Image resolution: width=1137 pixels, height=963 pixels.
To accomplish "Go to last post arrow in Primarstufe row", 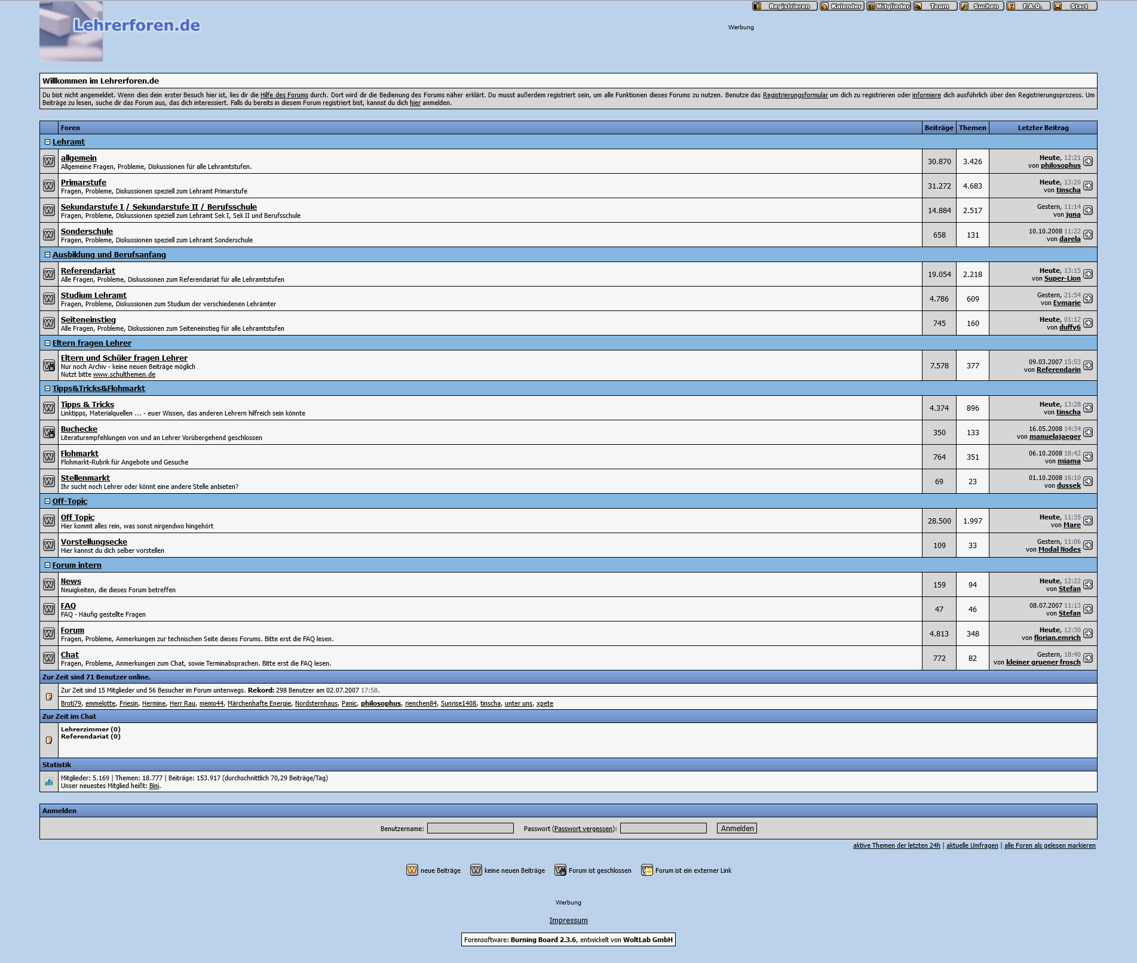I will 1088,186.
